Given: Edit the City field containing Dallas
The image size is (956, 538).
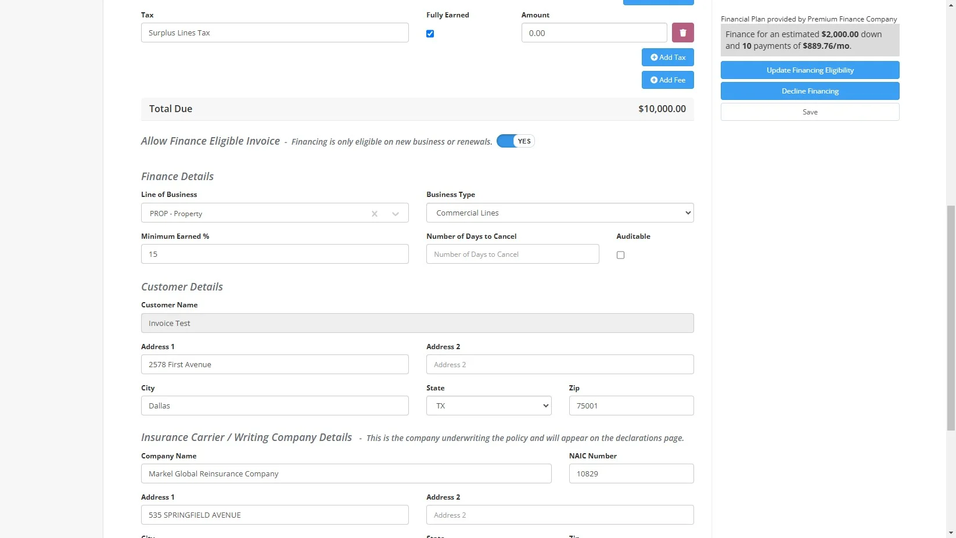Looking at the screenshot, I should point(275,406).
